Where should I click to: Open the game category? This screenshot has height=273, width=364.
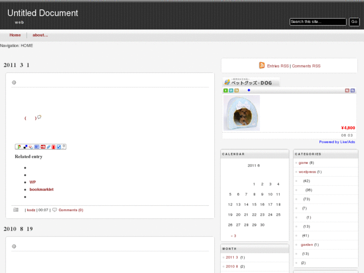pyautogui.click(x=303, y=163)
